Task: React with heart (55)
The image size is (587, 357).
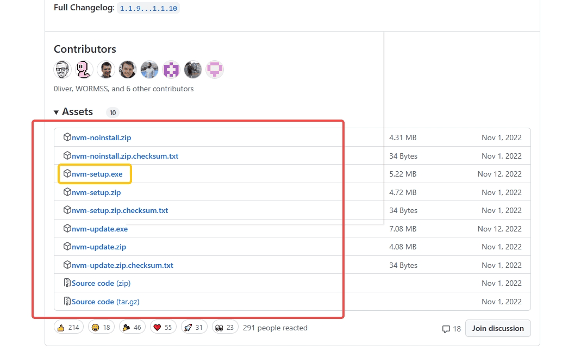Action: pos(163,328)
